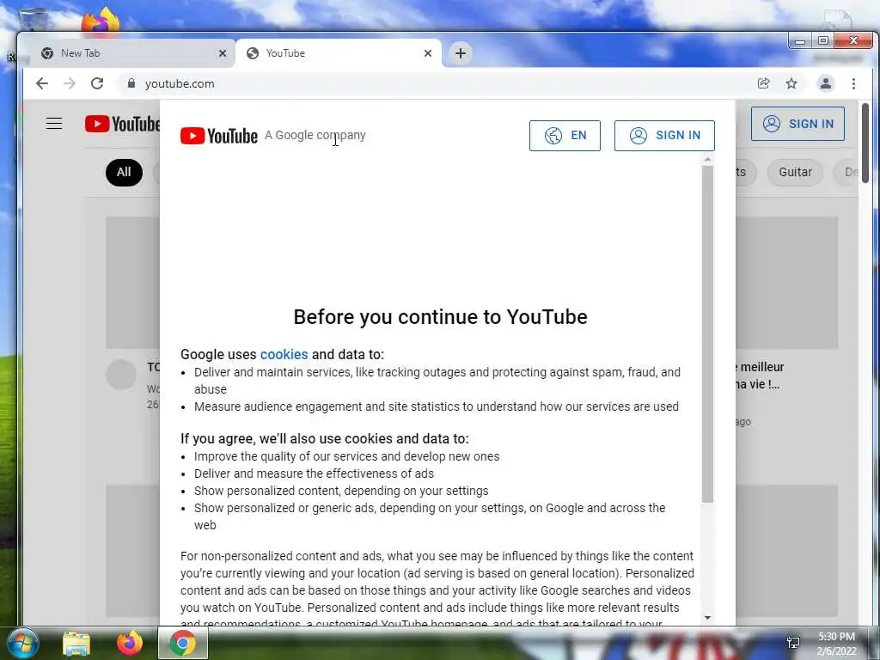
Task: Open the cookies link
Action: pos(284,354)
